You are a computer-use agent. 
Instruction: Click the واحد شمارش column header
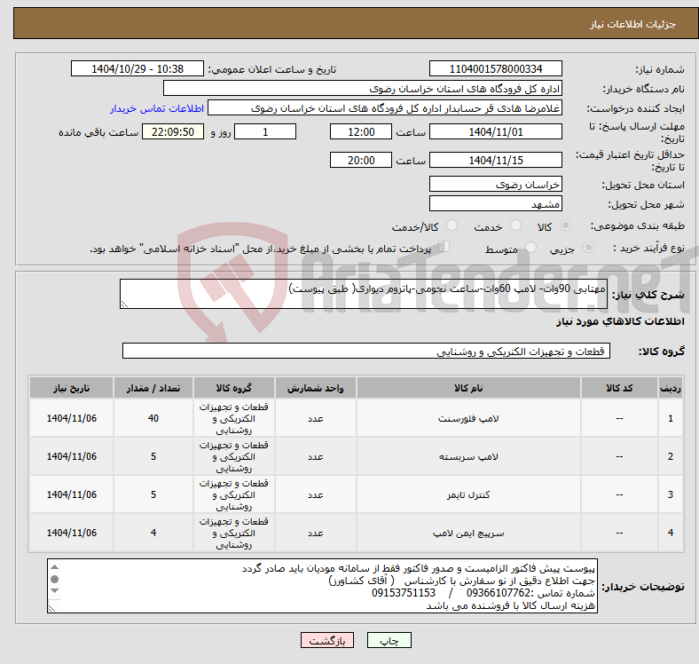point(316,388)
